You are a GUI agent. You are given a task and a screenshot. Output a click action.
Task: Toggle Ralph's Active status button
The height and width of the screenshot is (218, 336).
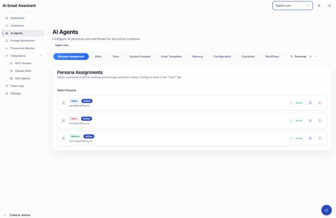[x=296, y=103]
